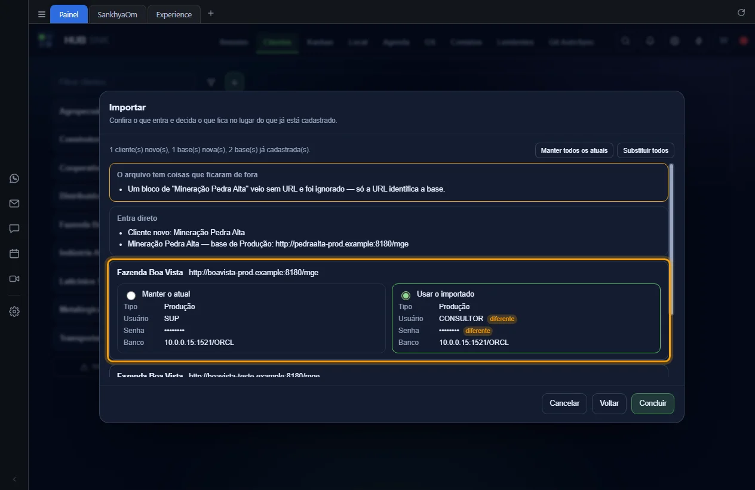Select the "Usar o importado" radio option
755x490 pixels.
coord(406,295)
